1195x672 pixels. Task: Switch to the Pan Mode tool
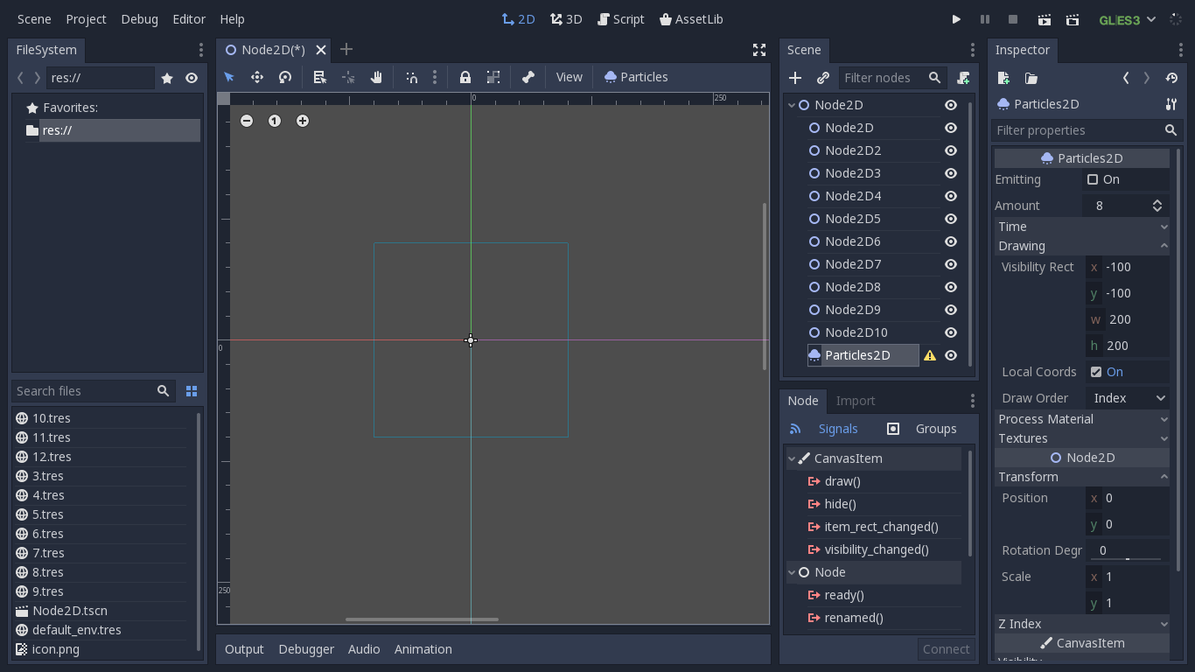pyautogui.click(x=376, y=77)
